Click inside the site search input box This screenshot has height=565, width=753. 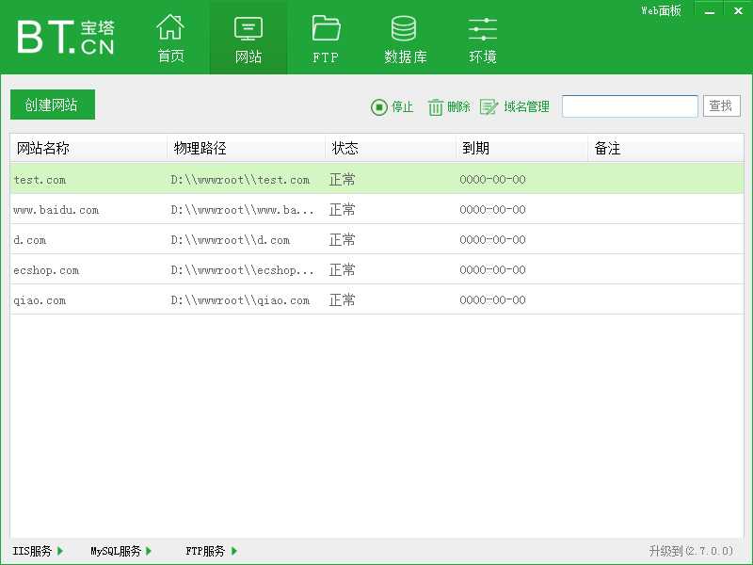coord(629,105)
